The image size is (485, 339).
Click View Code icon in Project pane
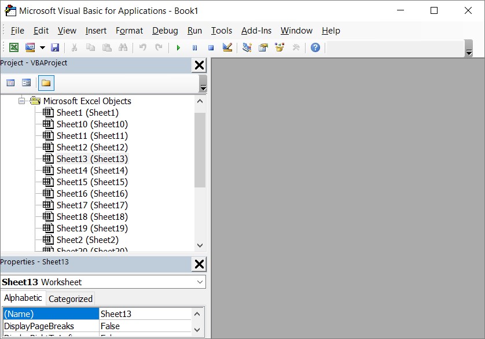click(10, 83)
